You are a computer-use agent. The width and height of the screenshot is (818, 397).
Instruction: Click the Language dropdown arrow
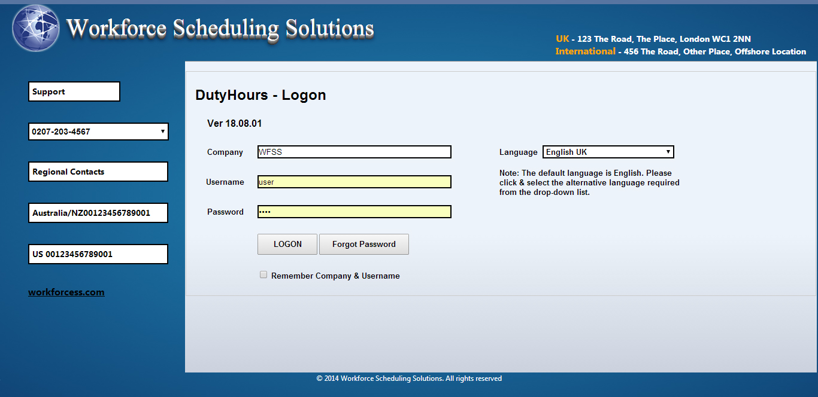coord(668,152)
